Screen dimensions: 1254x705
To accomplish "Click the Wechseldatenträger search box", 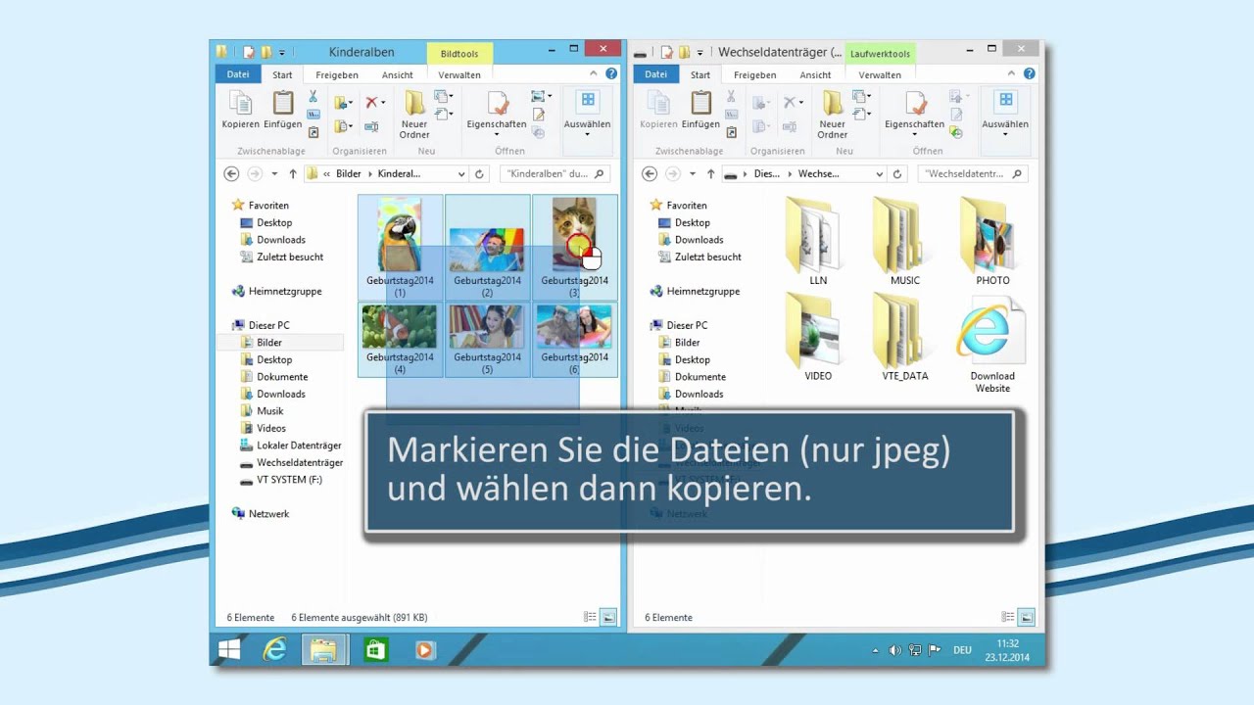I will [974, 173].
